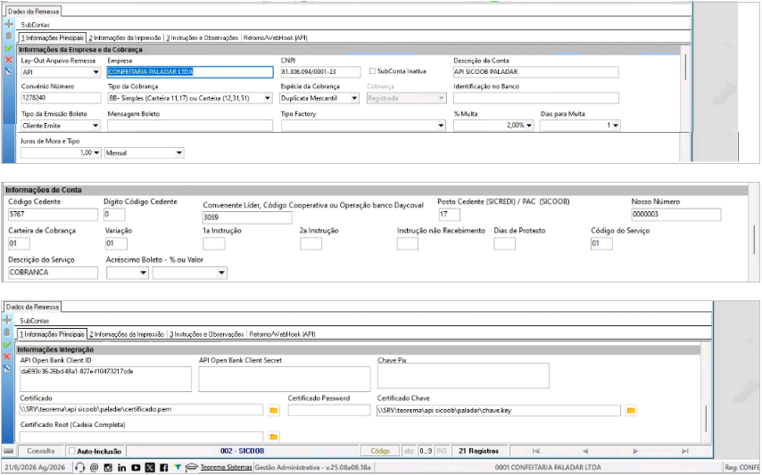The width and height of the screenshot is (762, 475).
Task: Click the edit note icon in the top panel sidebar
Action: click(8, 71)
